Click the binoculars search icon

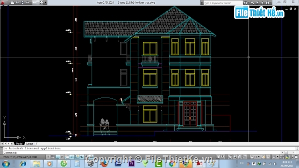point(245,3)
